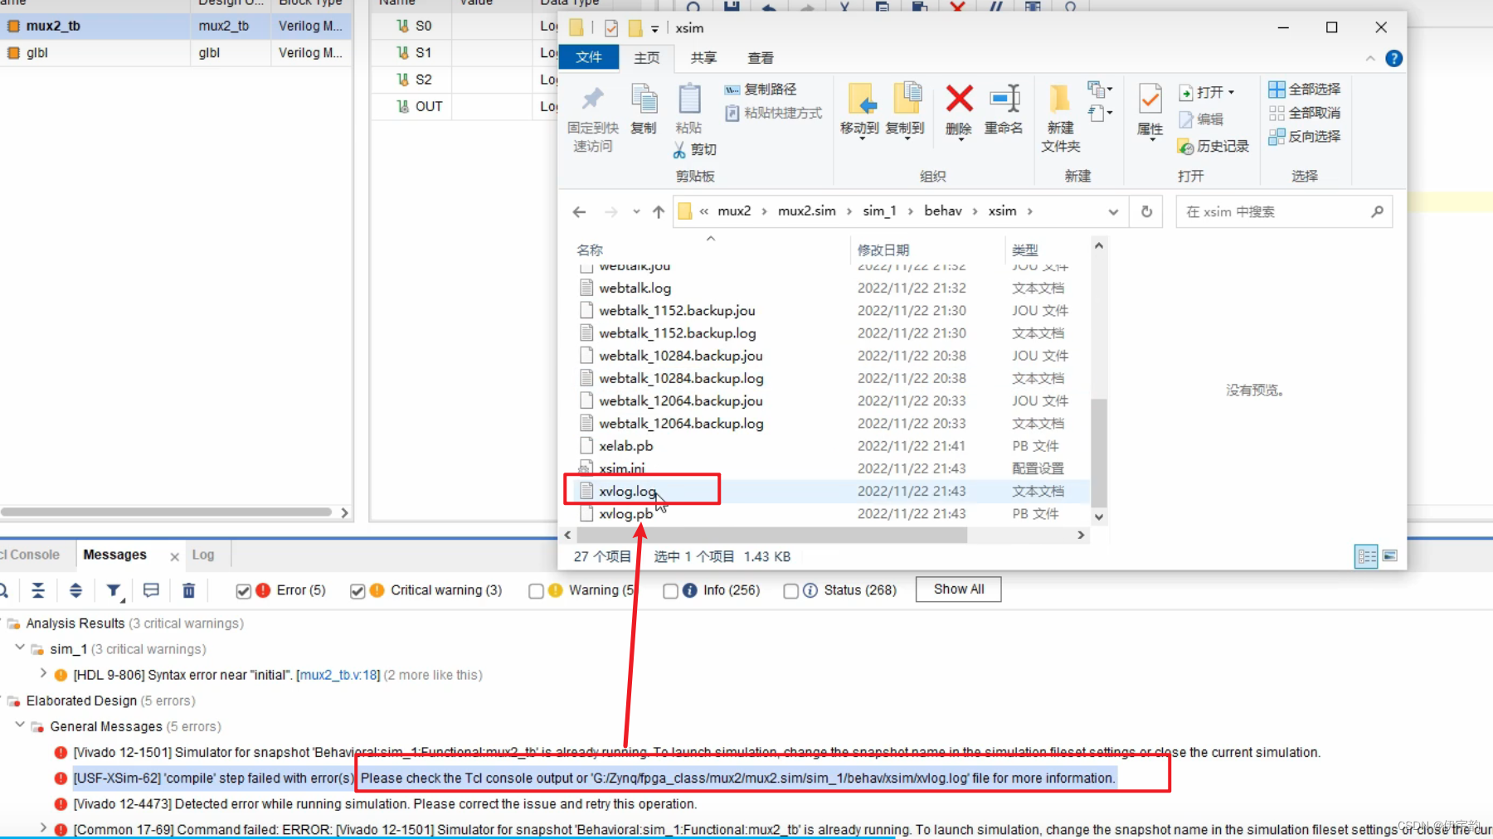Click sim_1 in the address breadcrumb
The width and height of the screenshot is (1493, 839).
click(x=879, y=211)
